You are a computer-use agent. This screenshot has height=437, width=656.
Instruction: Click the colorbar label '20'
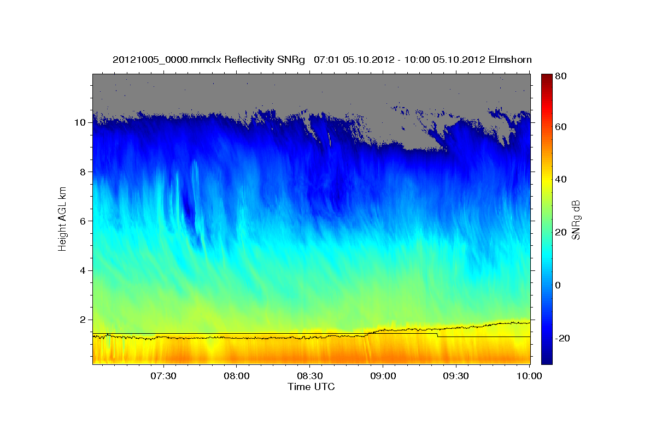(x=560, y=232)
